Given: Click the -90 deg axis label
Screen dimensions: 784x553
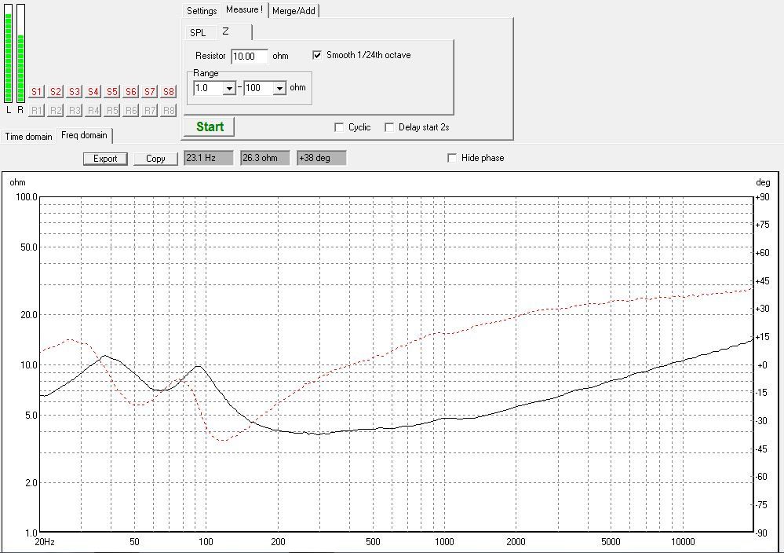Looking at the screenshot, I should (761, 533).
